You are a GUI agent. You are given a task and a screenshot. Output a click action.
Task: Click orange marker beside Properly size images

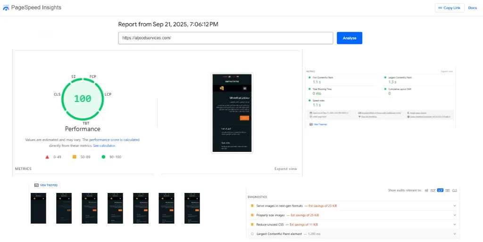point(252,215)
